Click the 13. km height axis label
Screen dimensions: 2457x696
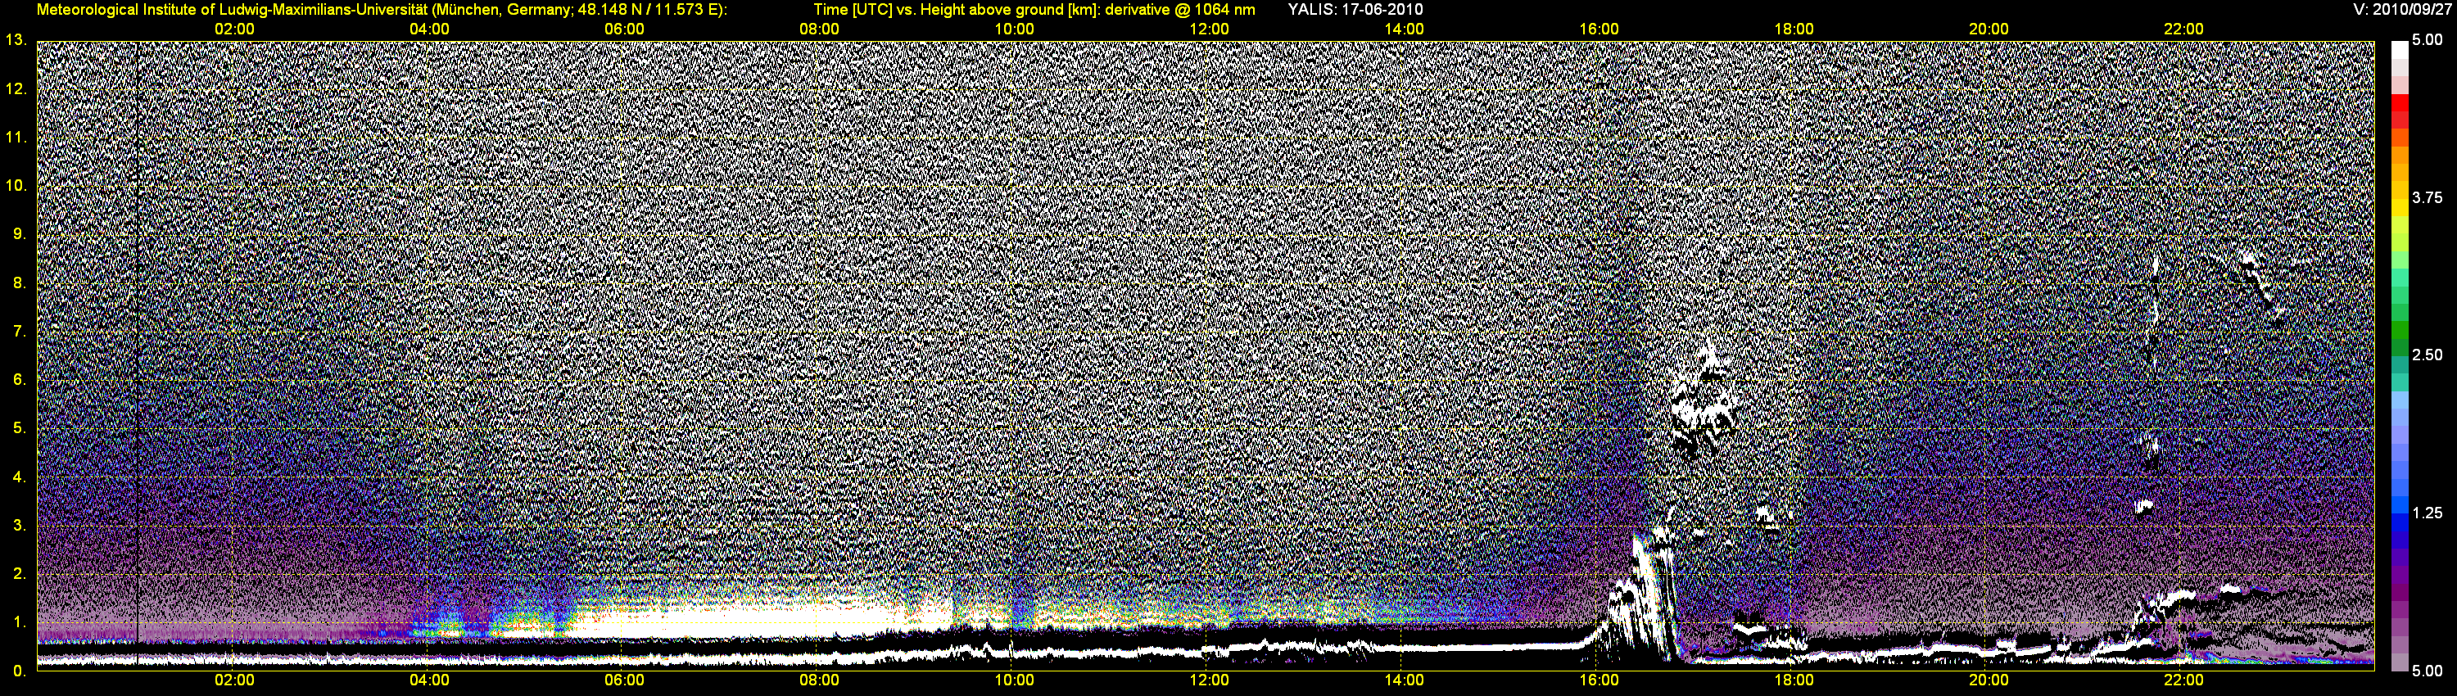16,40
